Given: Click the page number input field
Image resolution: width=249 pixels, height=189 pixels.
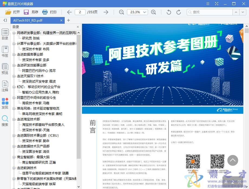Looking at the screenshot, I should [80, 12].
